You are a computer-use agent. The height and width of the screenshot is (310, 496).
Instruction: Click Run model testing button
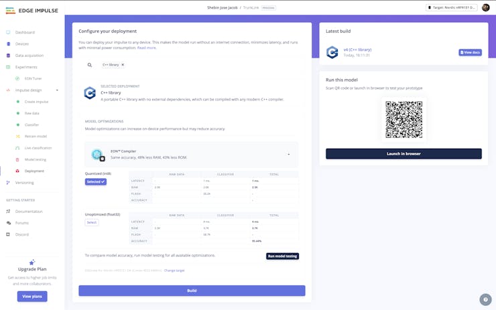(x=282, y=256)
